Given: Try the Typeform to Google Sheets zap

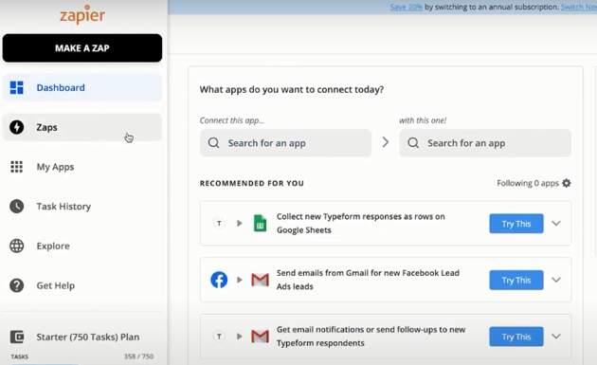Looking at the screenshot, I should click(516, 224).
